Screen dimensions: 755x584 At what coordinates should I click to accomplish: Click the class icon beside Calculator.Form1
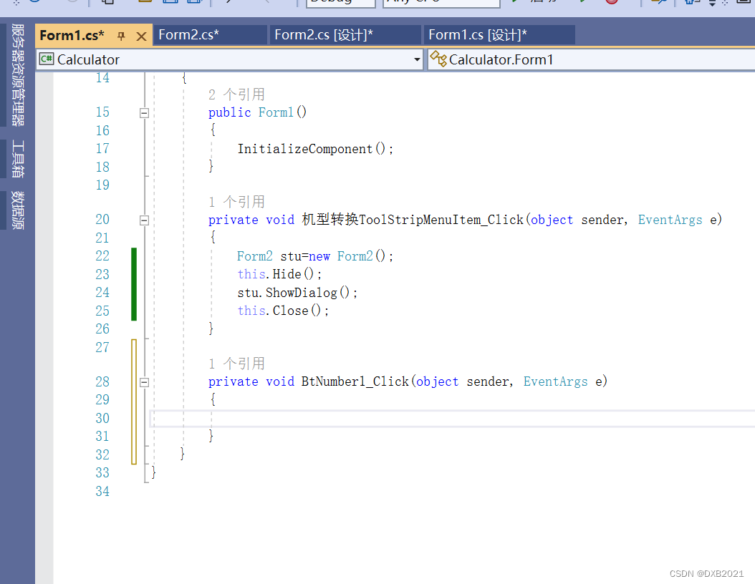pos(438,59)
